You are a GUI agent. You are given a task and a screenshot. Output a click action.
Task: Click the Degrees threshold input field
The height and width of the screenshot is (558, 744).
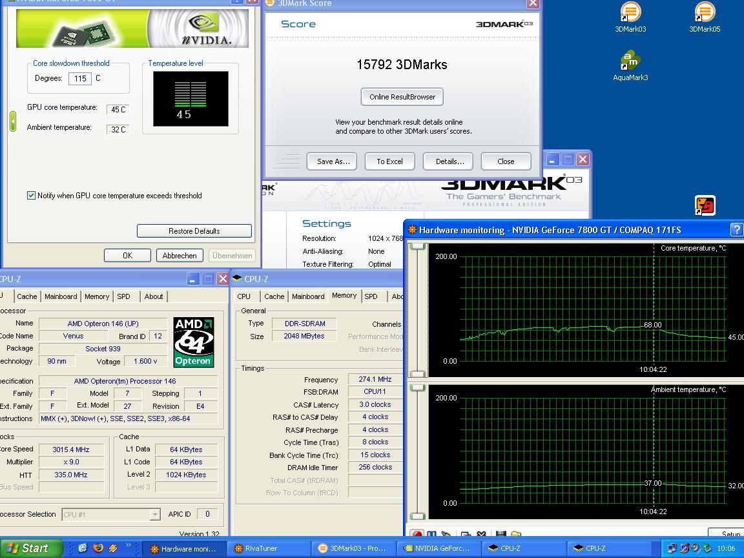tap(80, 78)
